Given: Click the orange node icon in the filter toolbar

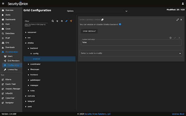Looking at the screenshot, I should point(71,21).
